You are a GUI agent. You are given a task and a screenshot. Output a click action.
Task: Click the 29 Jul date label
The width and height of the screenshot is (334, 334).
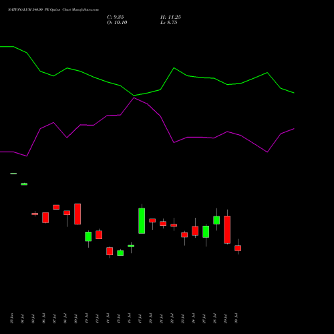click(x=225, y=319)
